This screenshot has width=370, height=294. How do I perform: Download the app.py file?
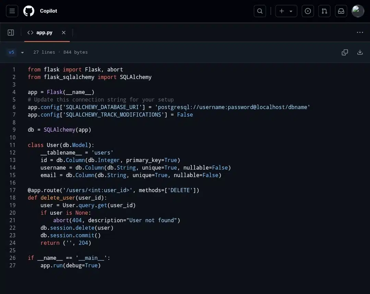[360, 52]
